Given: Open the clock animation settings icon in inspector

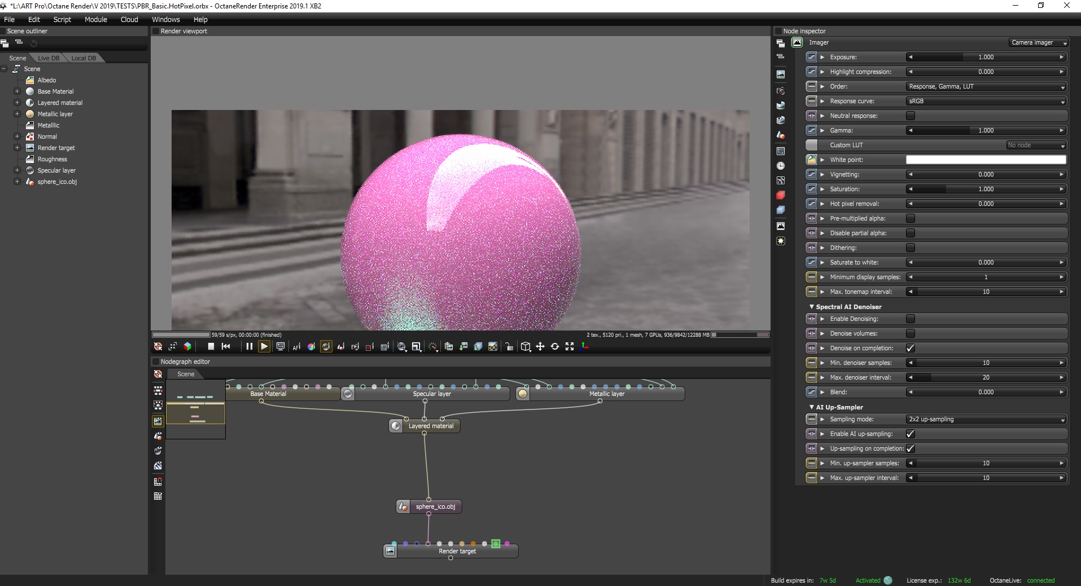Looking at the screenshot, I should [x=781, y=166].
